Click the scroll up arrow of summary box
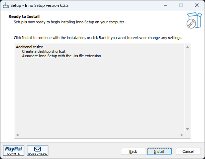 pyautogui.click(x=188, y=47)
